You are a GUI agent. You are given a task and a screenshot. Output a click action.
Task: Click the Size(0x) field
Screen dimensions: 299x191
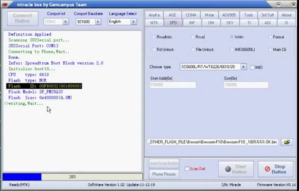(246, 85)
